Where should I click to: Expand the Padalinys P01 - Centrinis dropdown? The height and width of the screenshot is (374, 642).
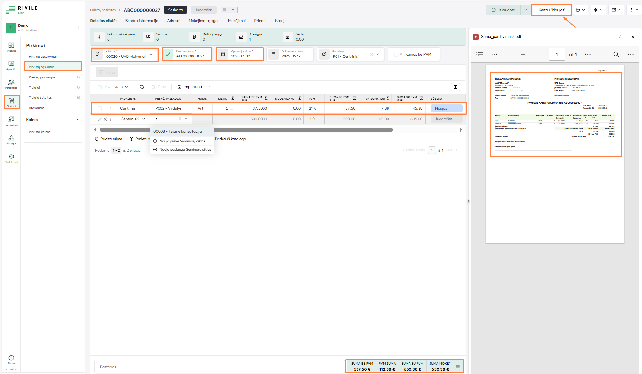(378, 54)
